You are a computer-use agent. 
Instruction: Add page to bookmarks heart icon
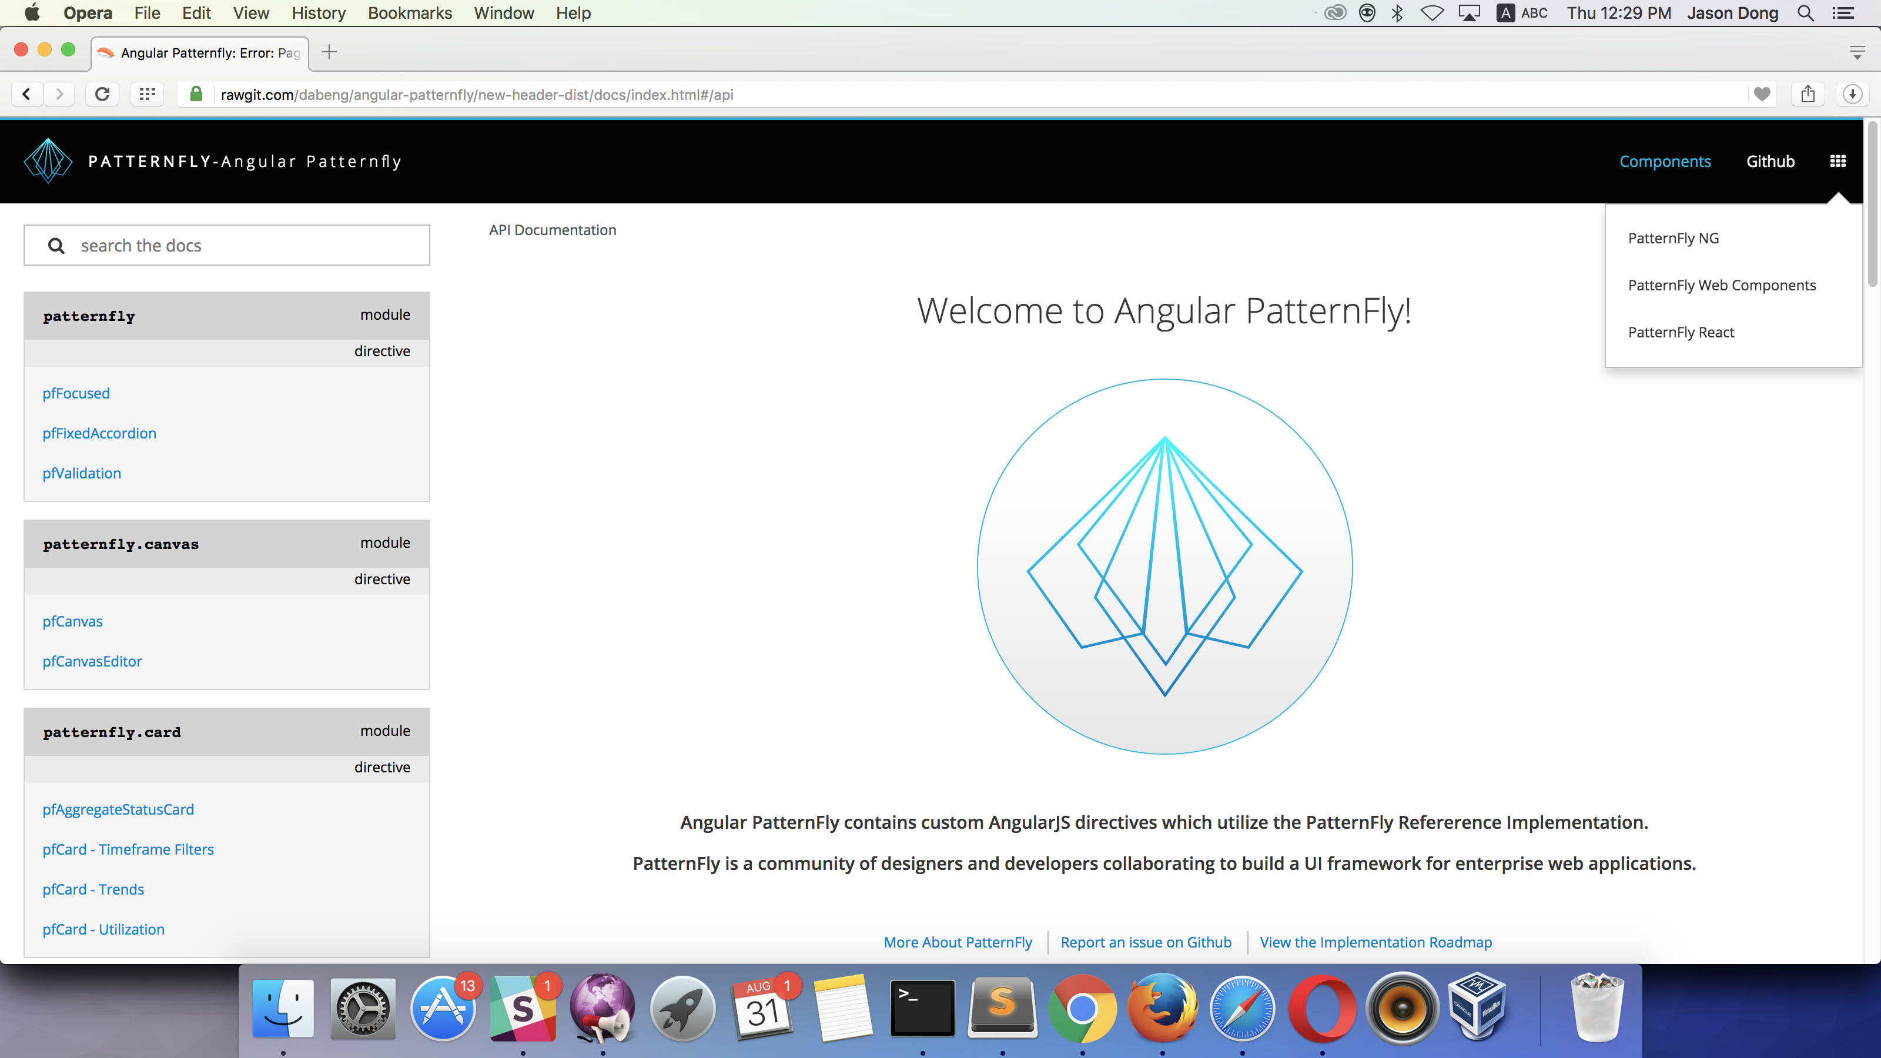pos(1762,94)
